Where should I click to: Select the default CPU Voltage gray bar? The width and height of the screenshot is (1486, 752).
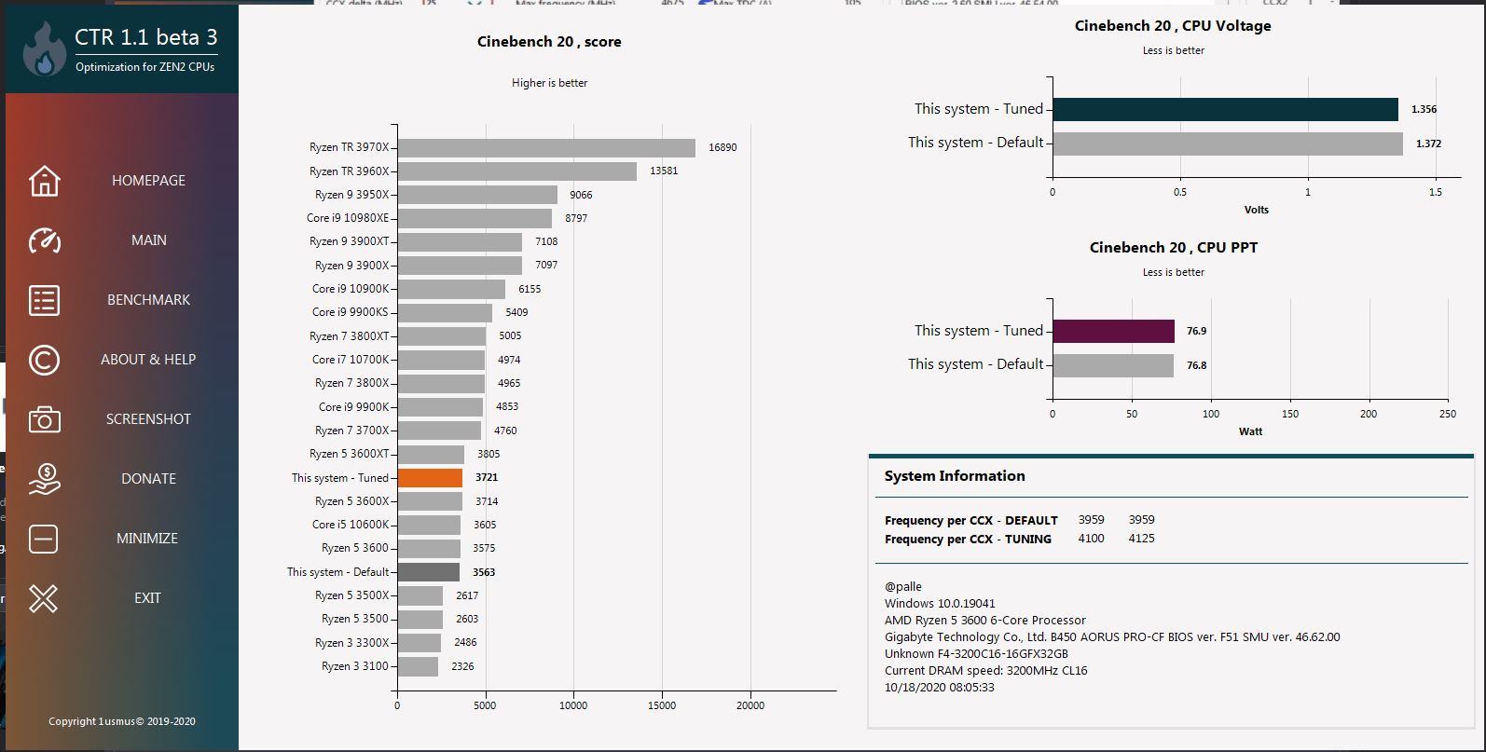tap(1228, 144)
